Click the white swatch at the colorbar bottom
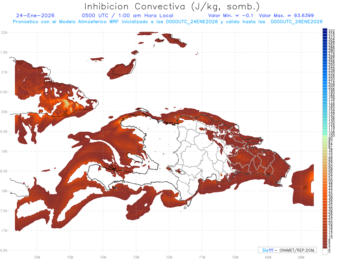338x261 pixels. tap(325, 251)
